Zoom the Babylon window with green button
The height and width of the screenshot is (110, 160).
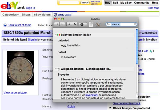click(x=63, y=19)
